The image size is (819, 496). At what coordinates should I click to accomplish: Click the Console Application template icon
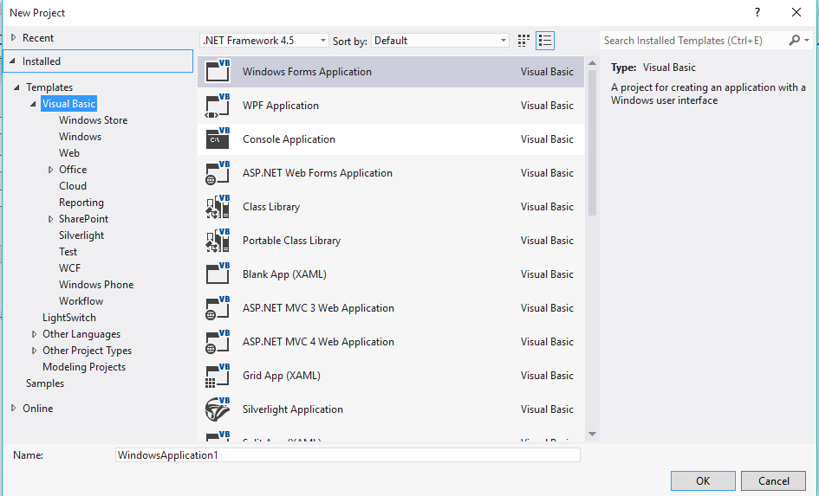tap(218, 138)
